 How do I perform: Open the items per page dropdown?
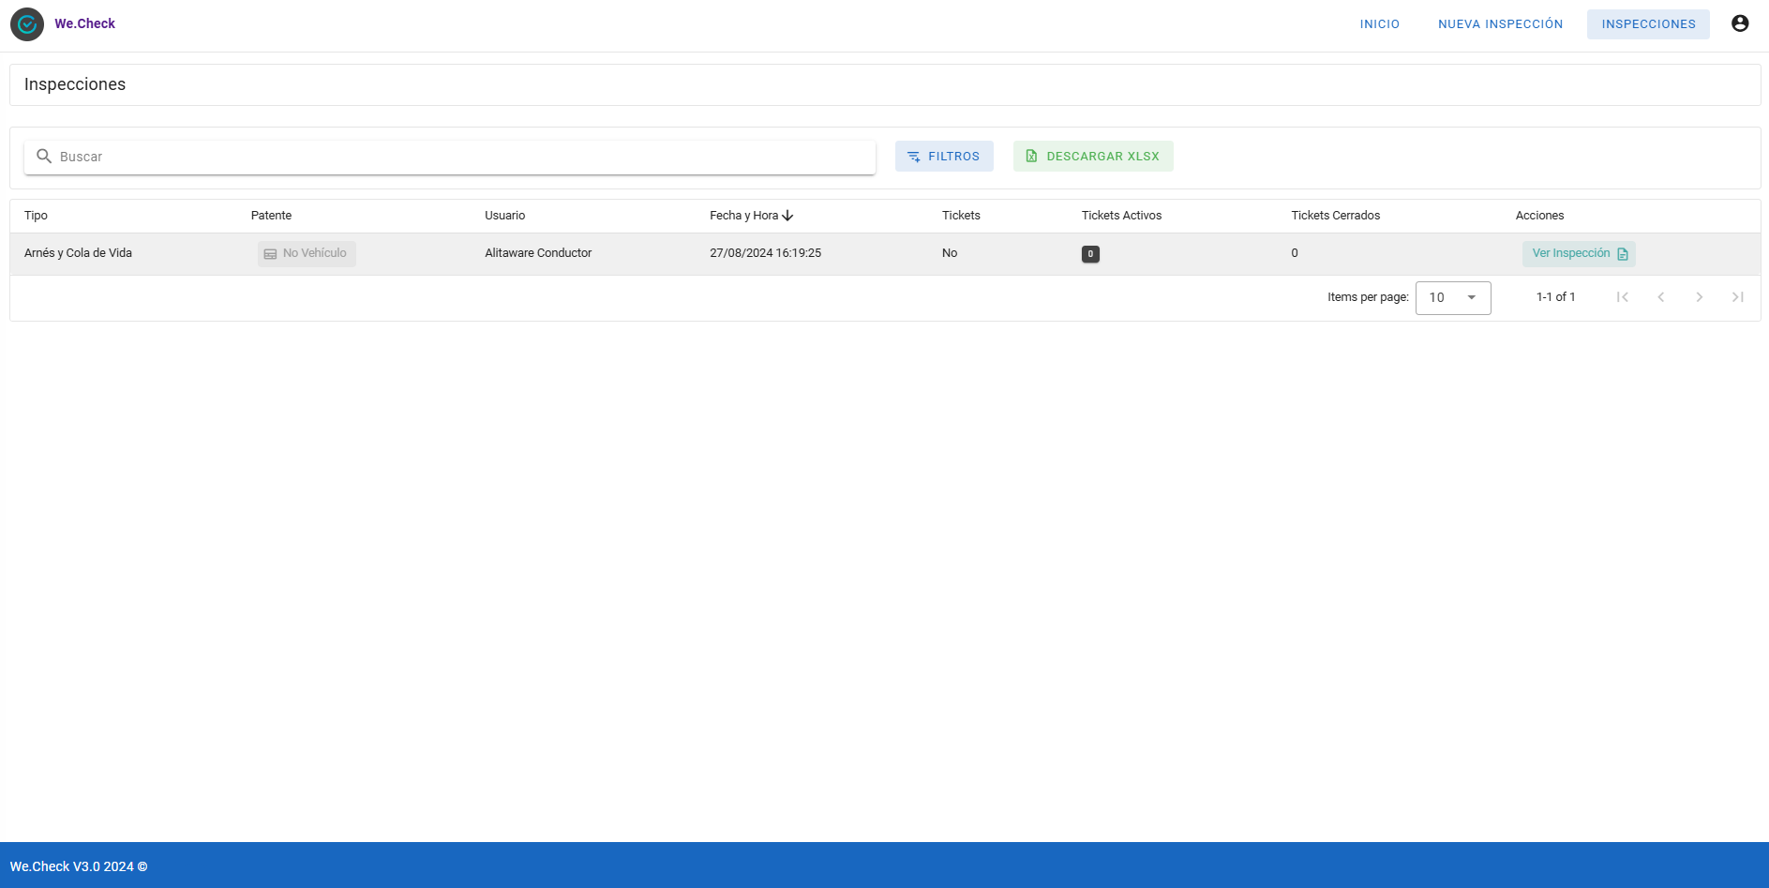point(1452,297)
